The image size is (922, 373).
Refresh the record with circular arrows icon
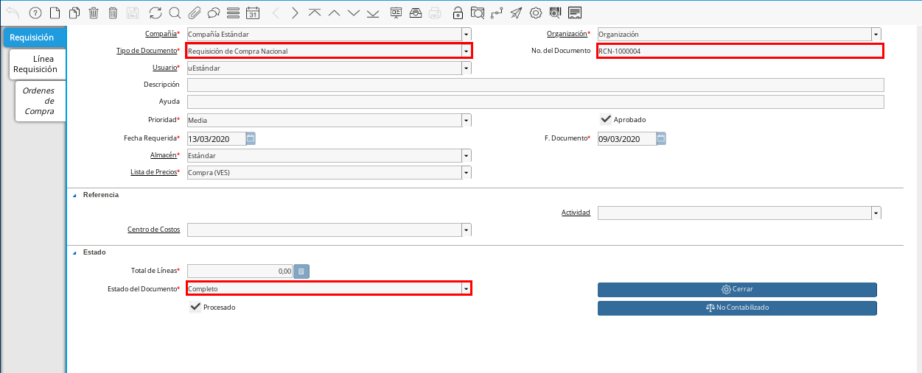pyautogui.click(x=156, y=13)
